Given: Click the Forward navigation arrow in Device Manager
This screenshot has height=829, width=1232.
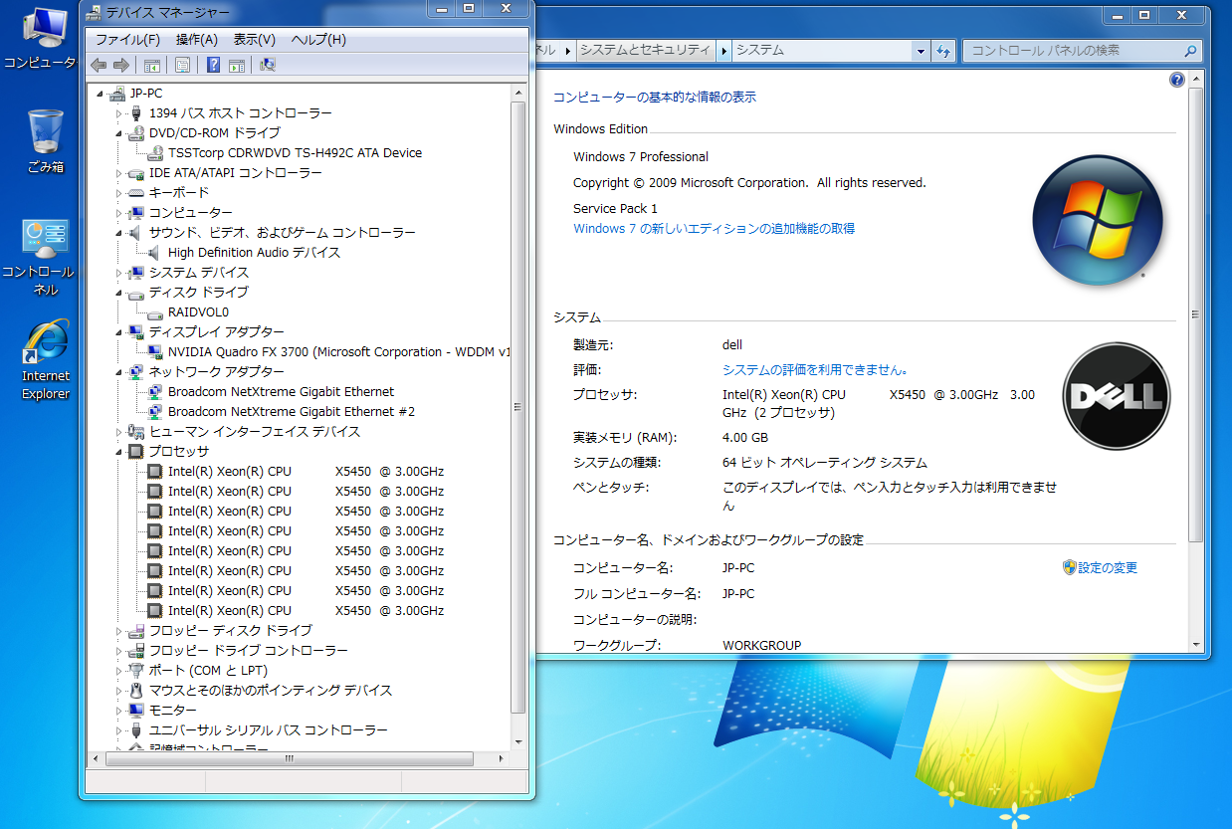Looking at the screenshot, I should pyautogui.click(x=120, y=65).
